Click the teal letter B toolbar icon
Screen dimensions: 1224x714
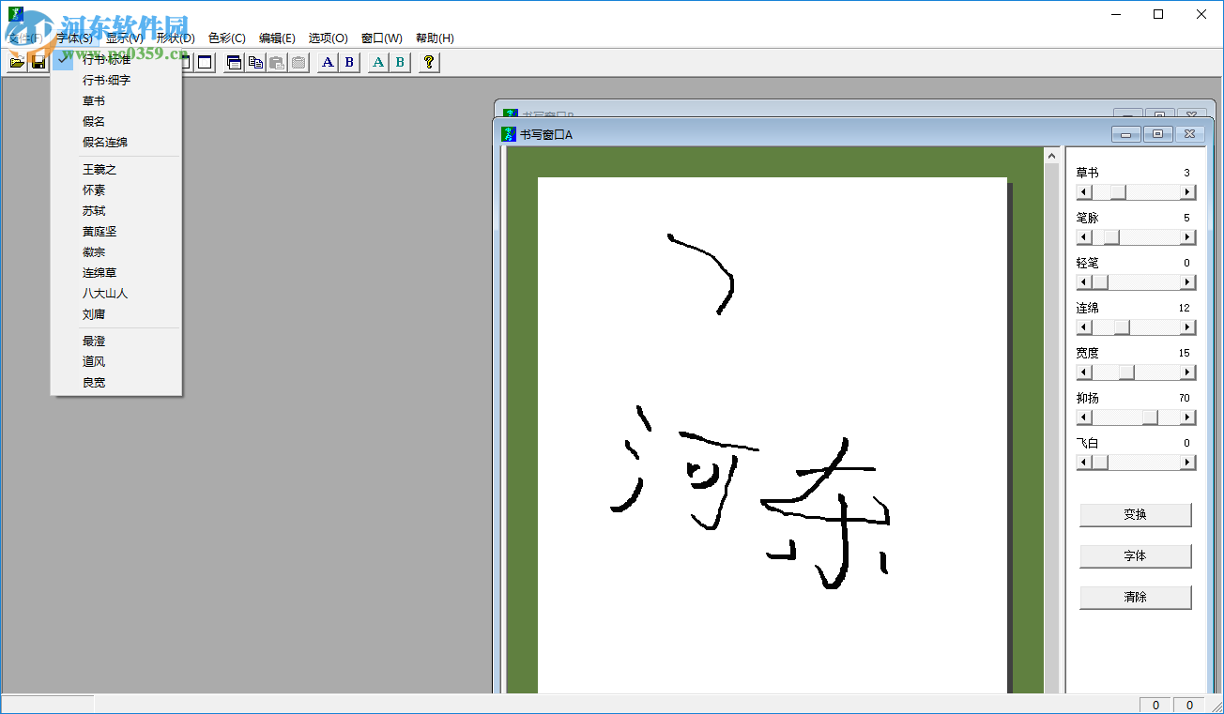pyautogui.click(x=399, y=62)
